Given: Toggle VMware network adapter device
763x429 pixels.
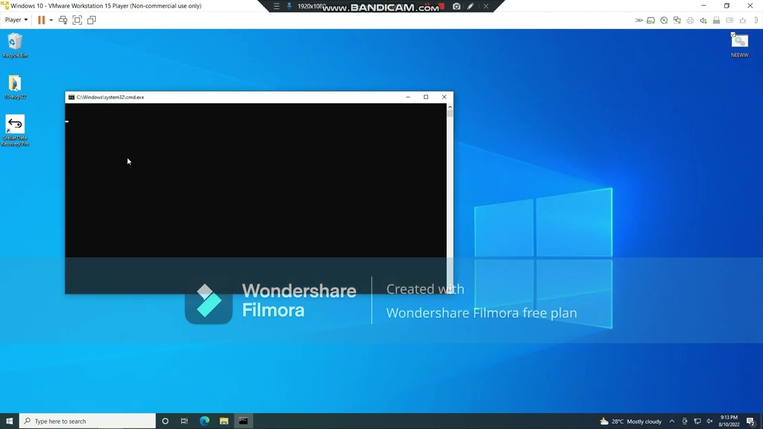Looking at the screenshot, I should coord(677,20).
